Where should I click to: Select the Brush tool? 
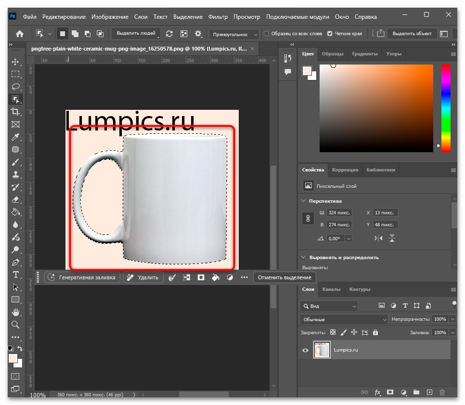point(15,162)
